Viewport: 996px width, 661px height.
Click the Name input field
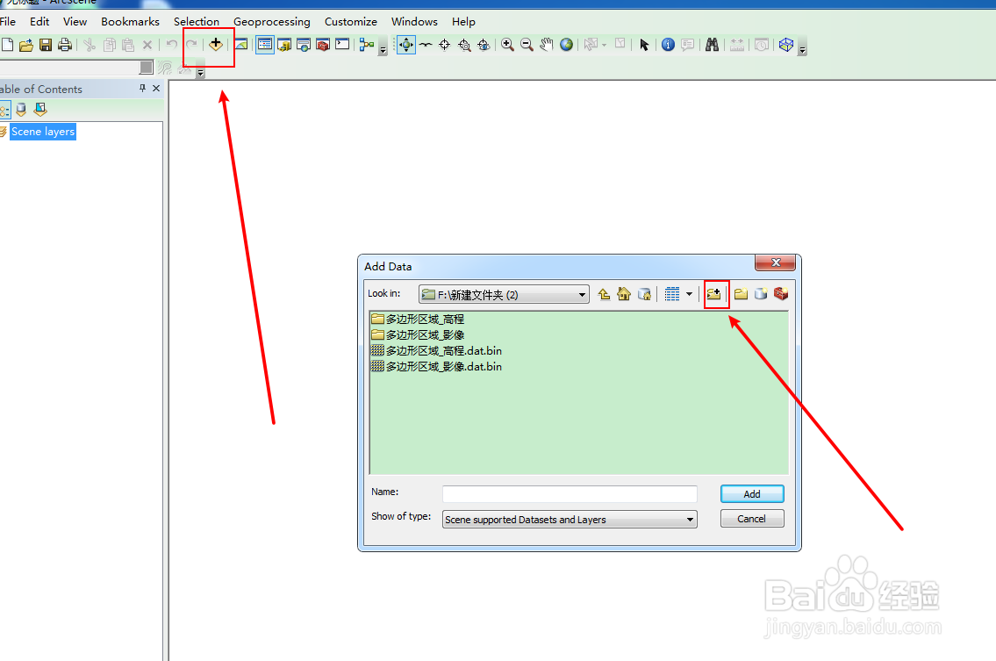click(570, 494)
